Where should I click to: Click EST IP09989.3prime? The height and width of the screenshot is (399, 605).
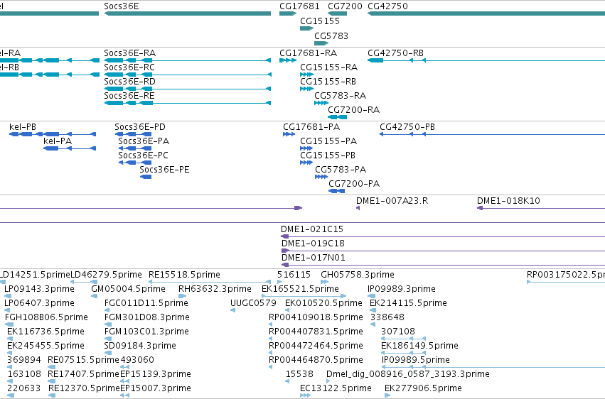[x=402, y=289]
